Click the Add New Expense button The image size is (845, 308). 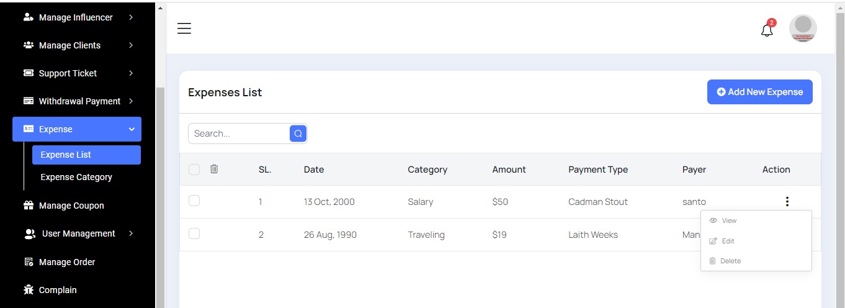pos(759,92)
